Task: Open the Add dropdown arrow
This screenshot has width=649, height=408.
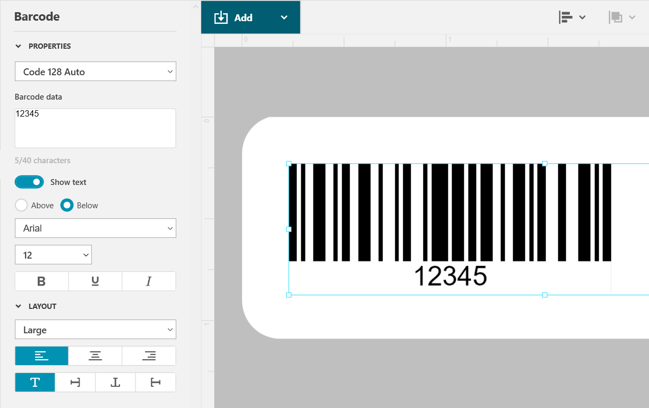Action: pyautogui.click(x=284, y=17)
